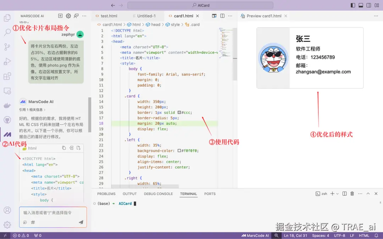This screenshot has width=383, height=239.
Task: Click #f0f0f0 color swatch on line 23
Action: (179, 151)
